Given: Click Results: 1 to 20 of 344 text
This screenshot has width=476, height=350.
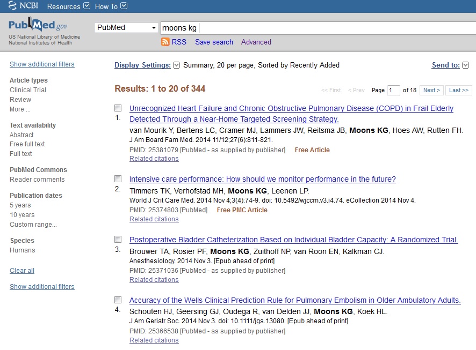Looking at the screenshot, I should coord(160,89).
